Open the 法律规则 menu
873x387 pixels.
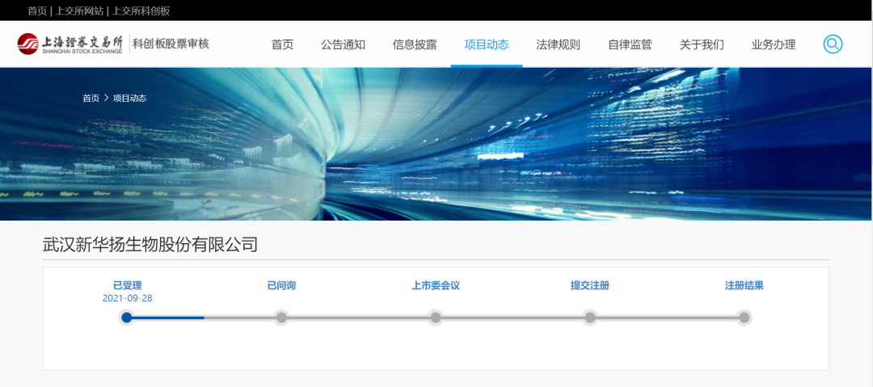click(x=558, y=45)
